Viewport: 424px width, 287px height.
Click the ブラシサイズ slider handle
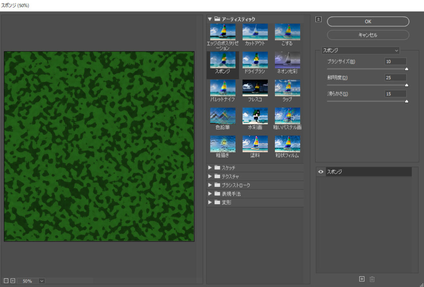pos(406,69)
